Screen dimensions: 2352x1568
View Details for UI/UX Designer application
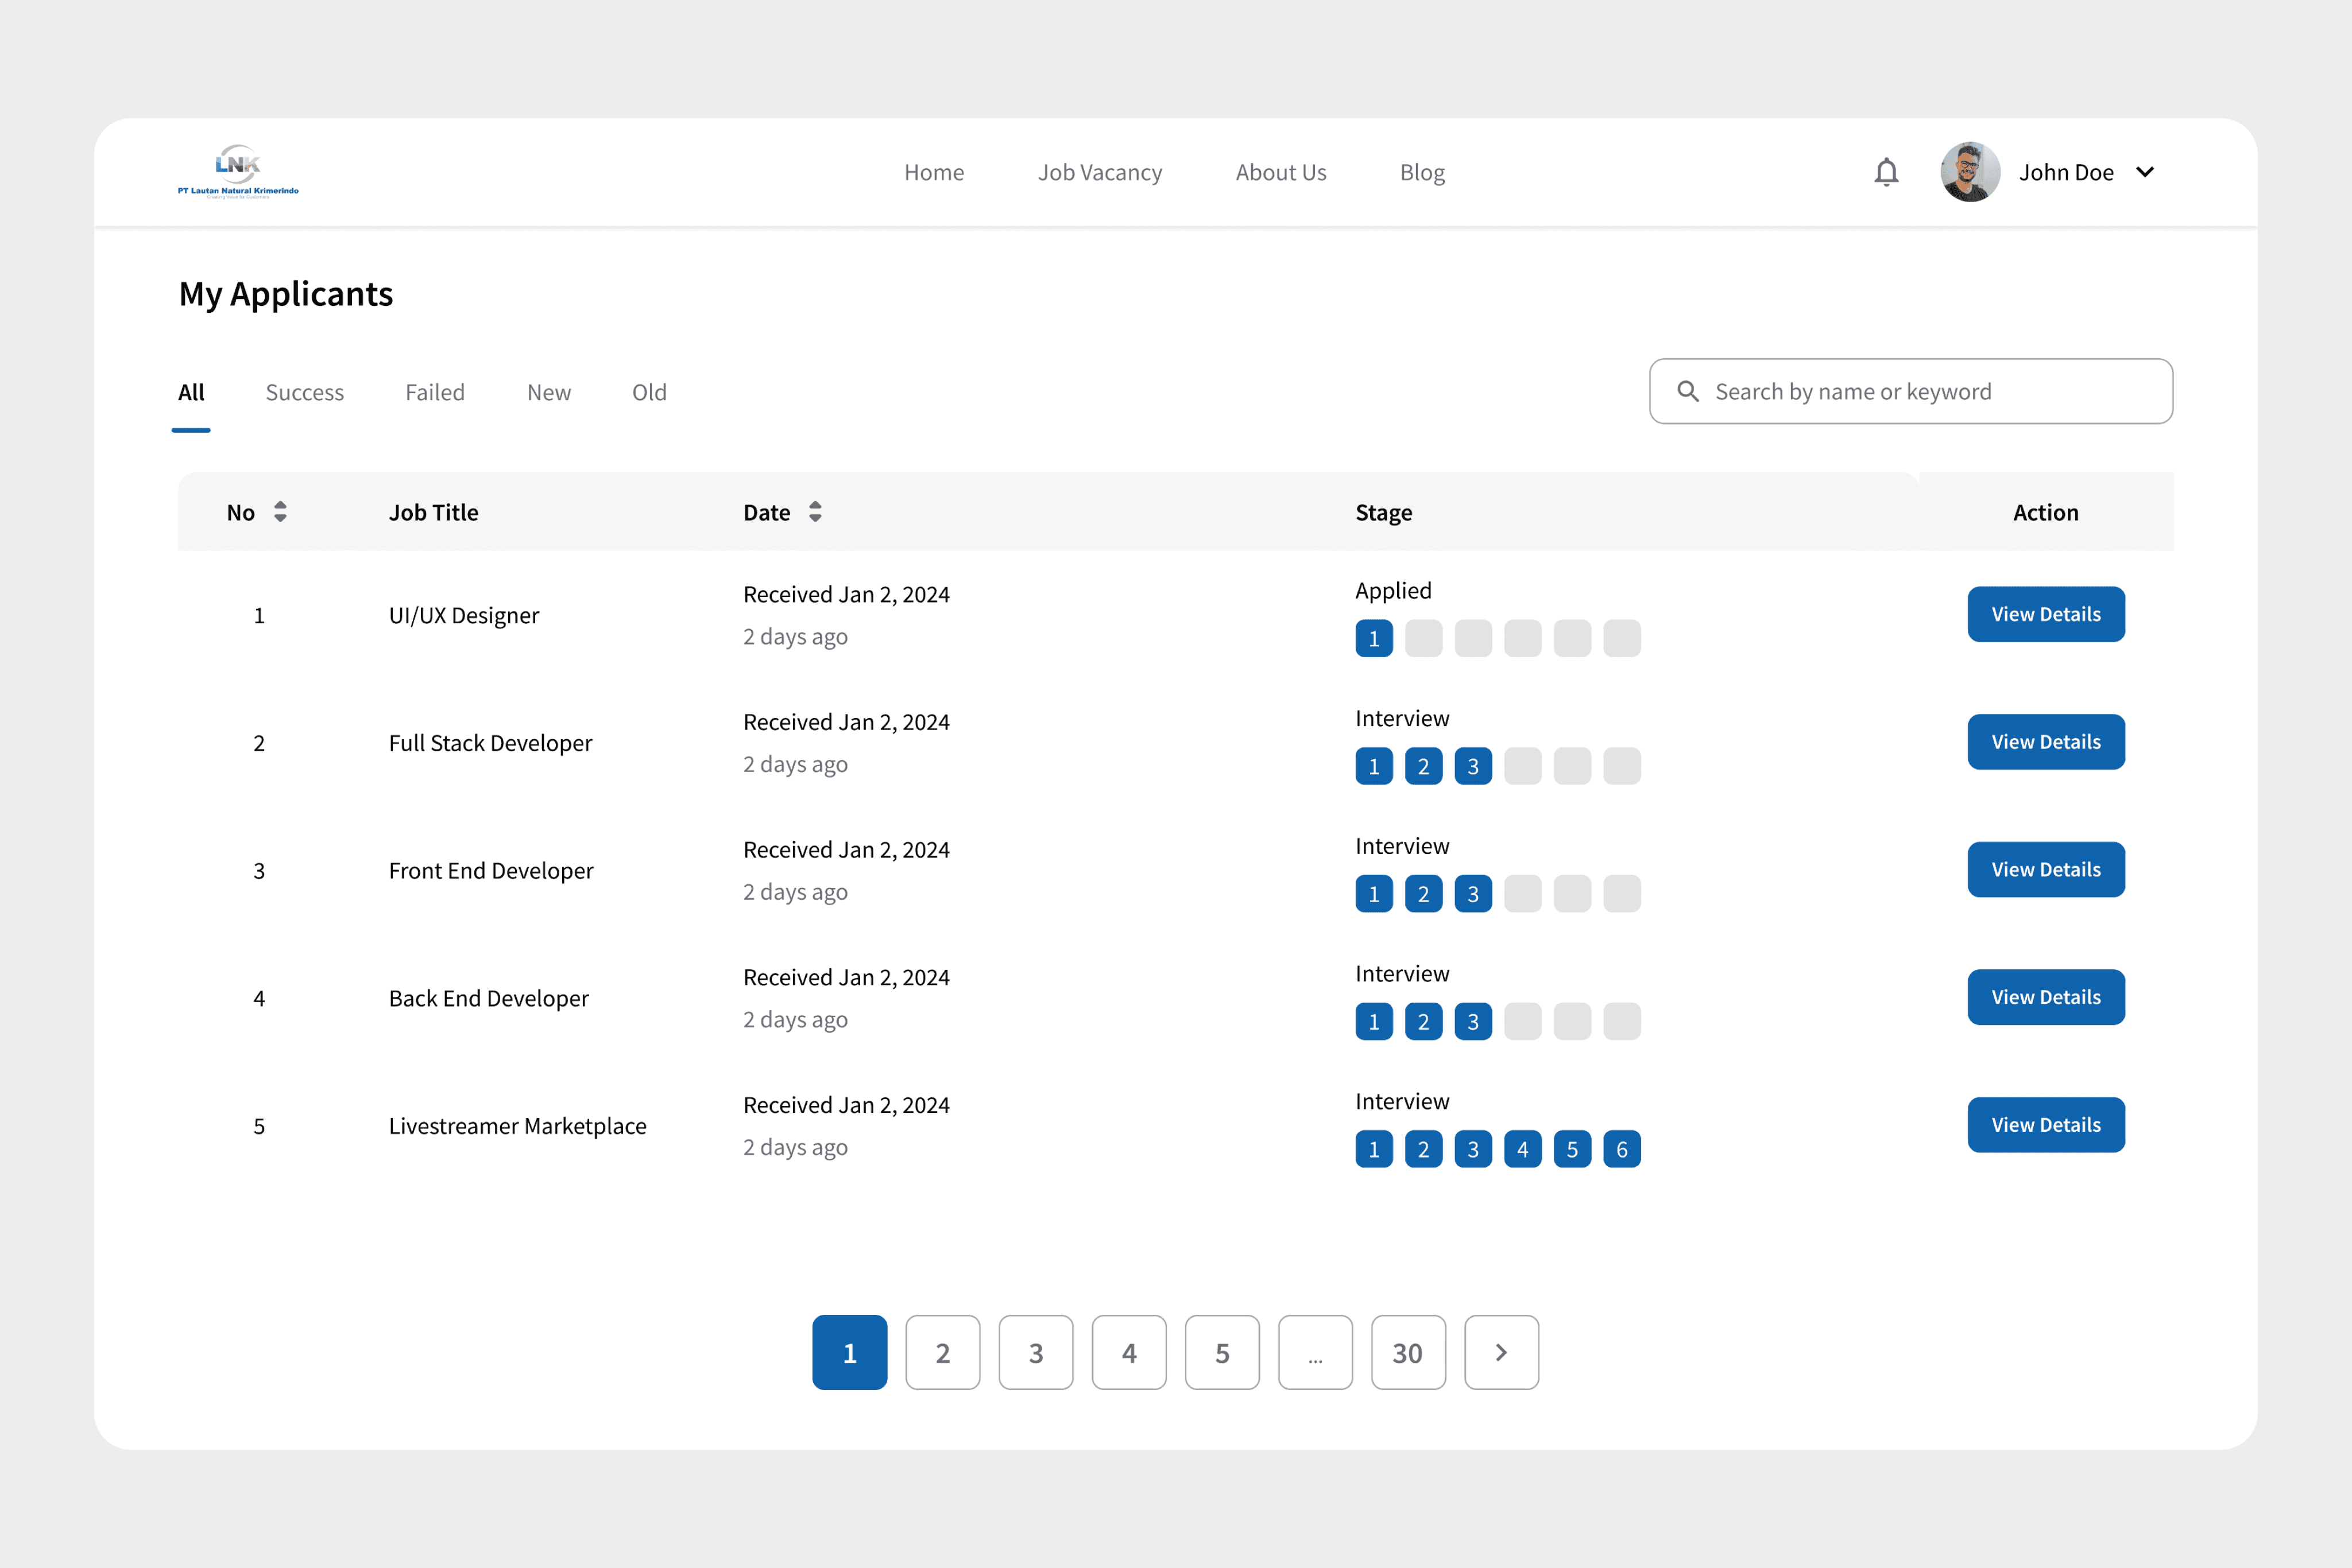[2045, 614]
